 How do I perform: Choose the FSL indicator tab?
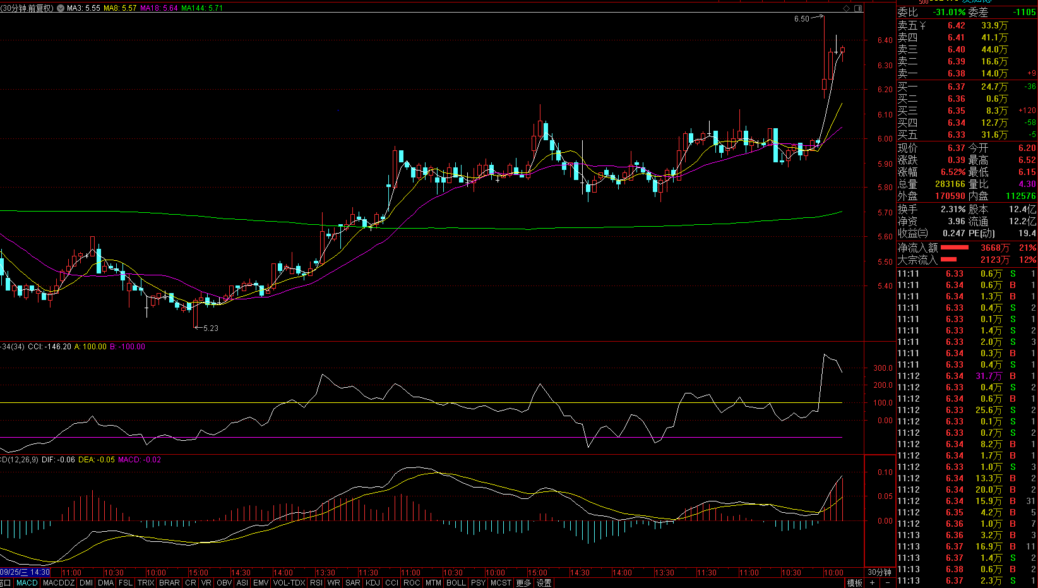click(x=126, y=583)
